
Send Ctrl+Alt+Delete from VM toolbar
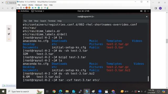click(x=18, y=8)
